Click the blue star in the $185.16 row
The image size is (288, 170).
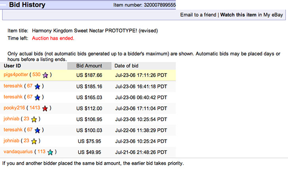pos(37,87)
